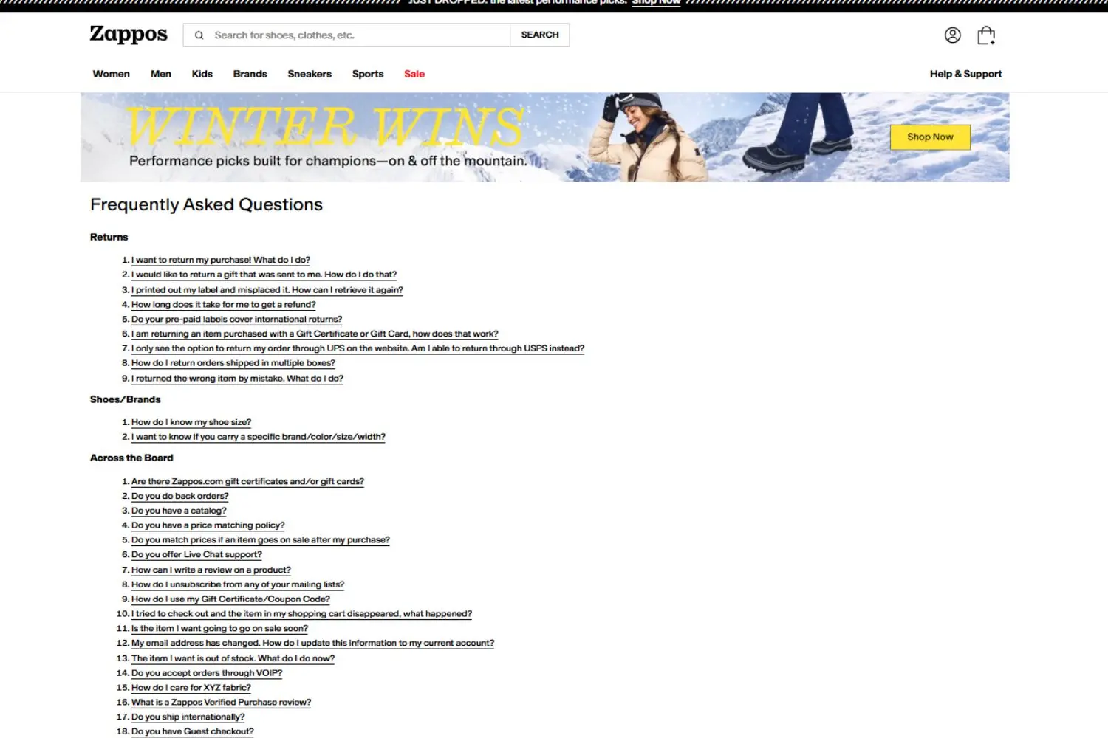Open Live Chat support question

[196, 555]
